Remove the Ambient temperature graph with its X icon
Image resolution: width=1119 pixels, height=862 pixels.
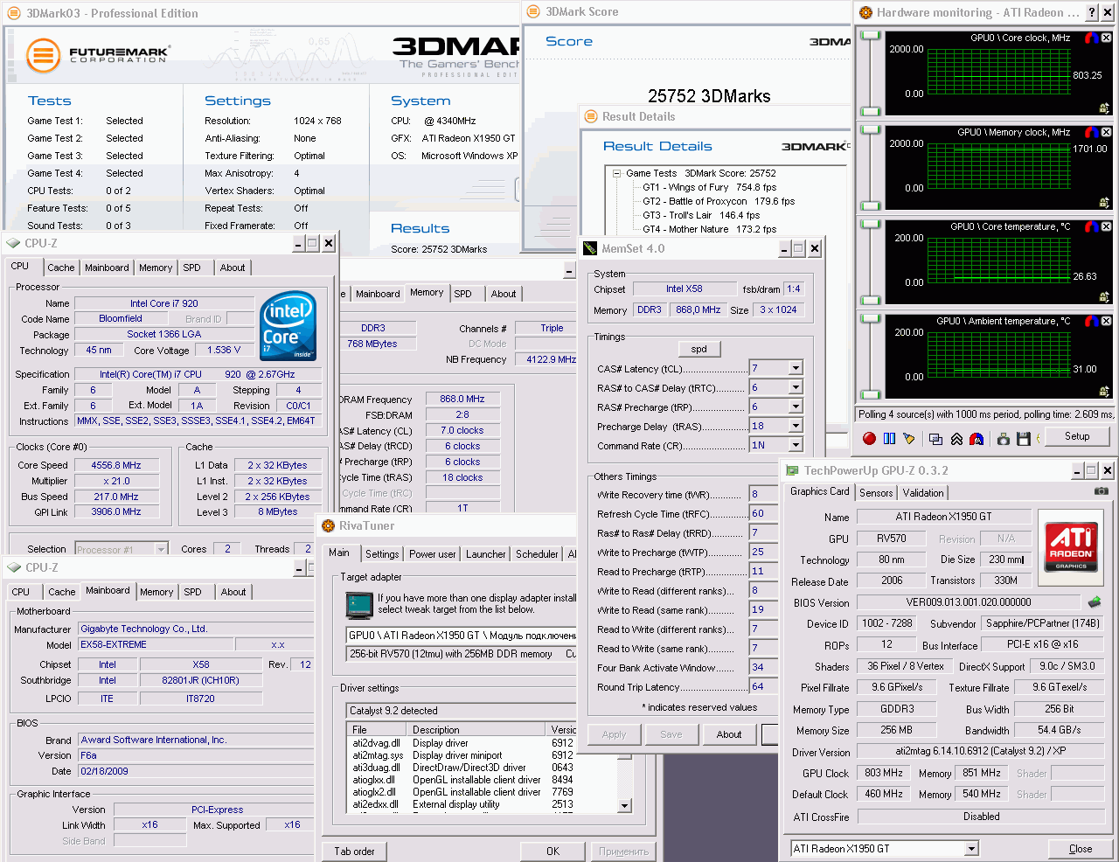click(1106, 321)
